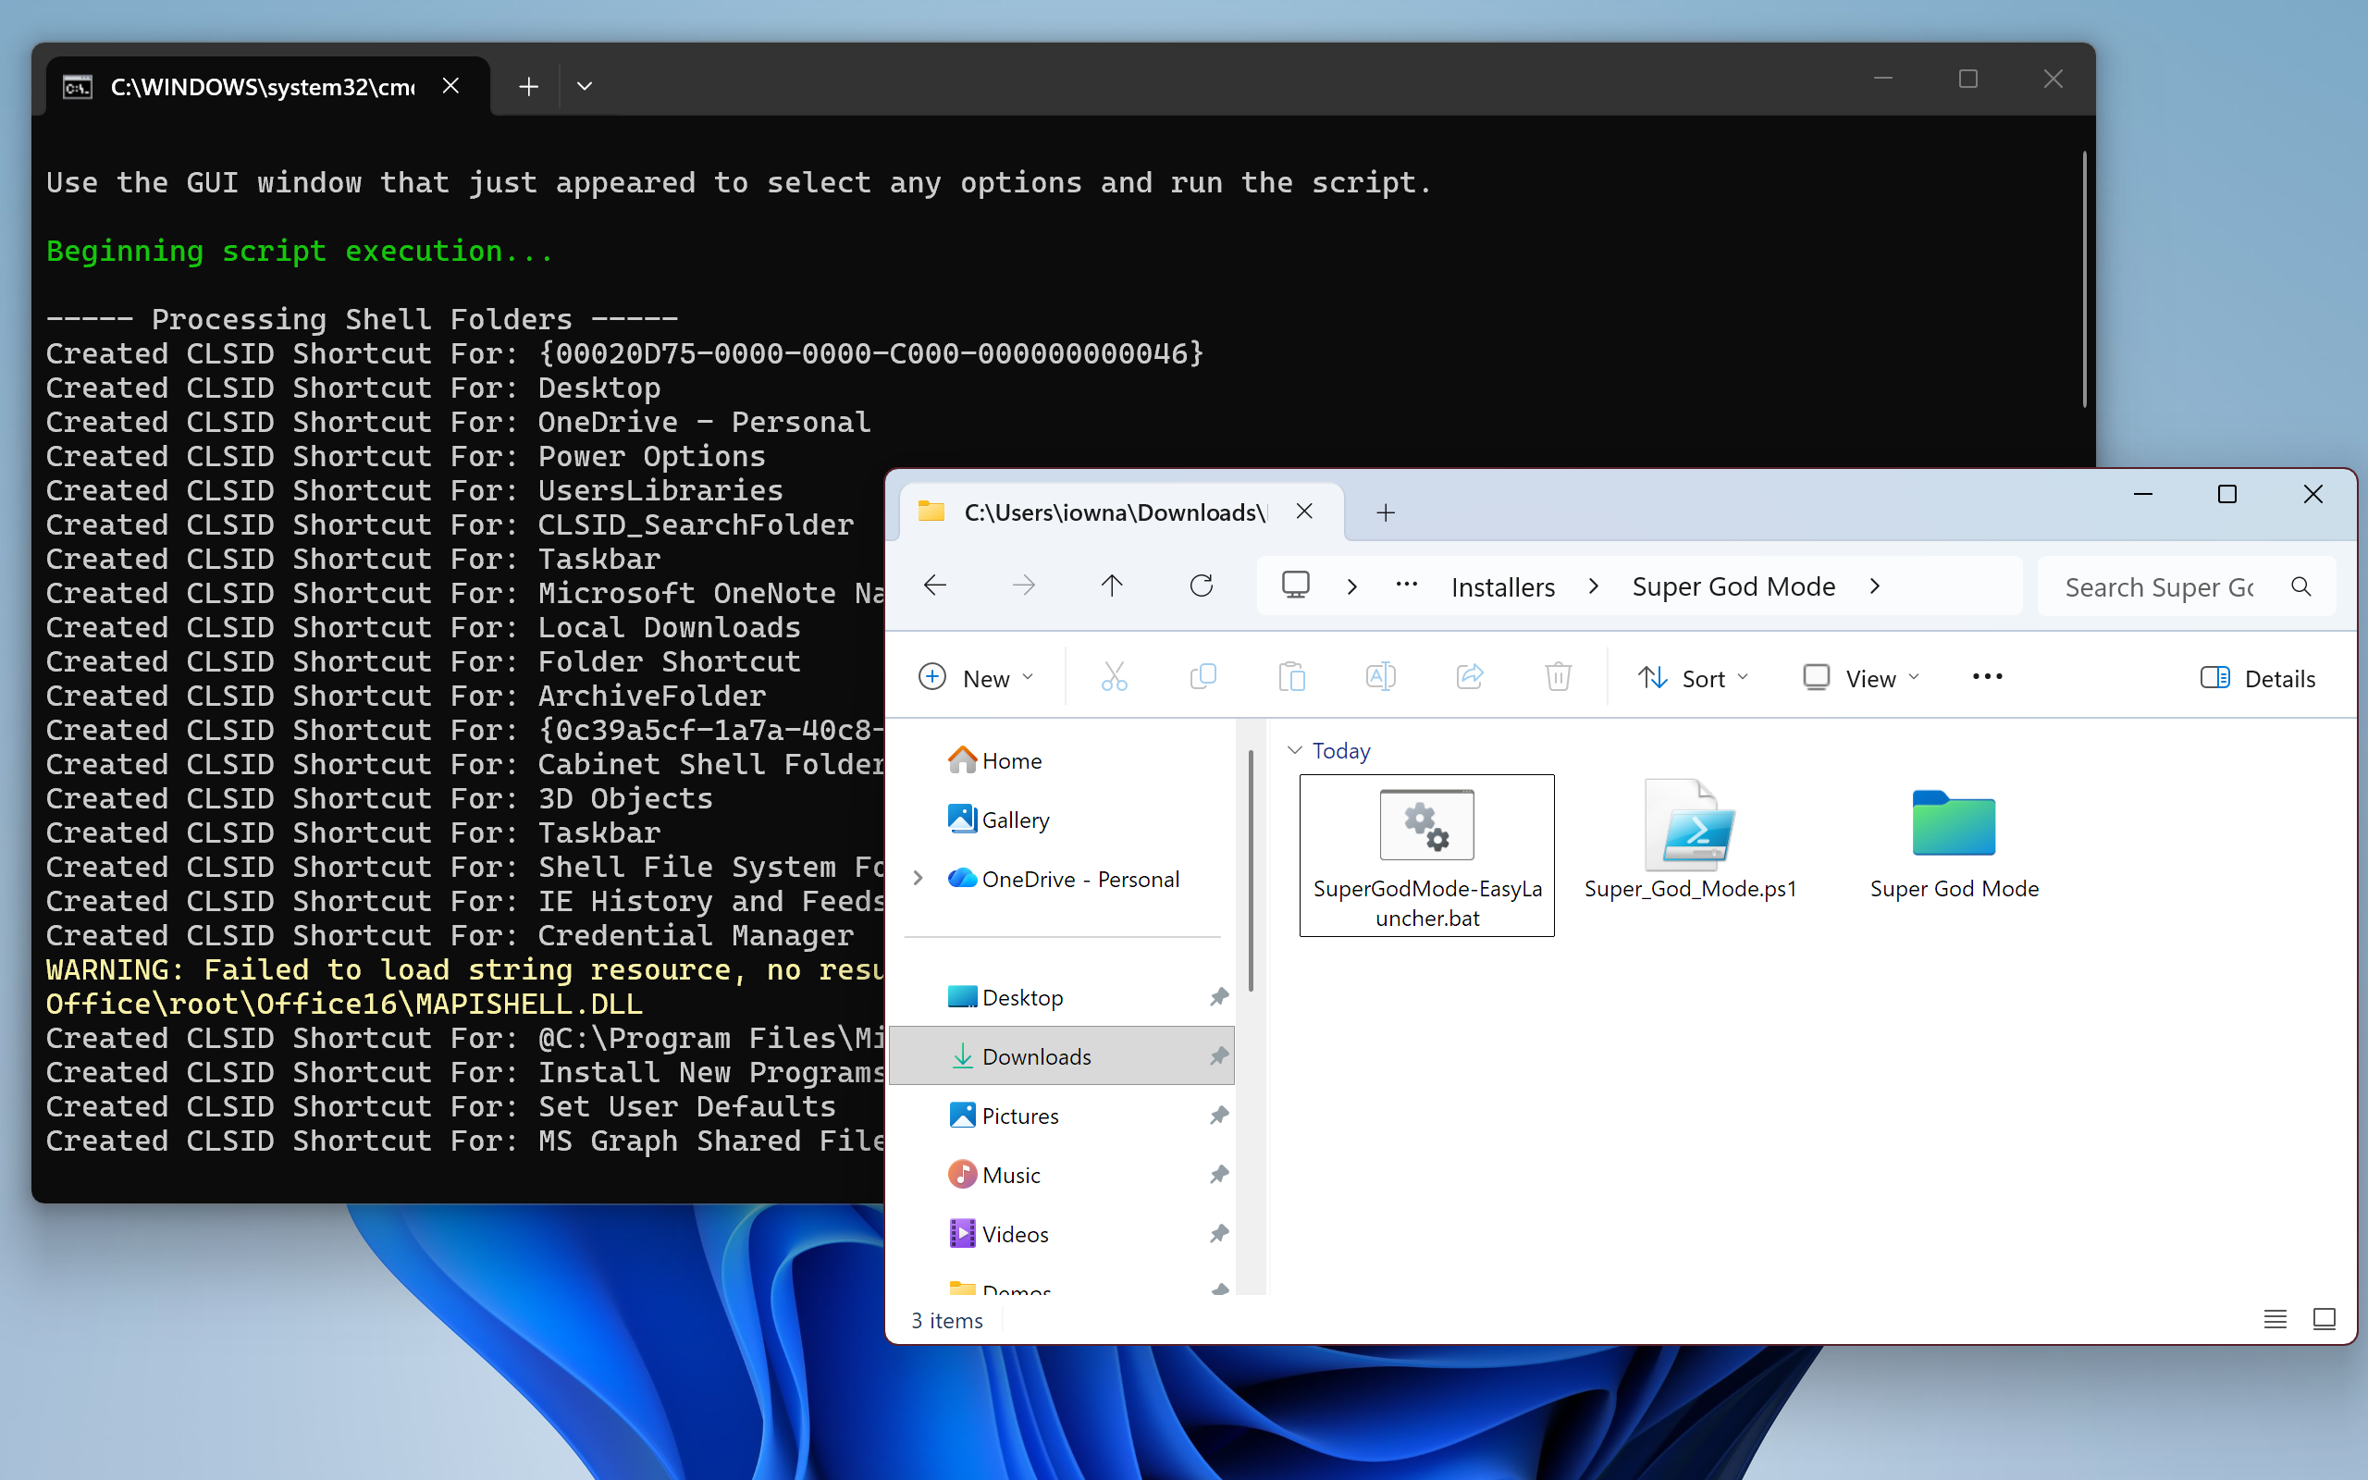Click the folder icon on Explorer tab
The height and width of the screenshot is (1480, 2368).
point(931,511)
